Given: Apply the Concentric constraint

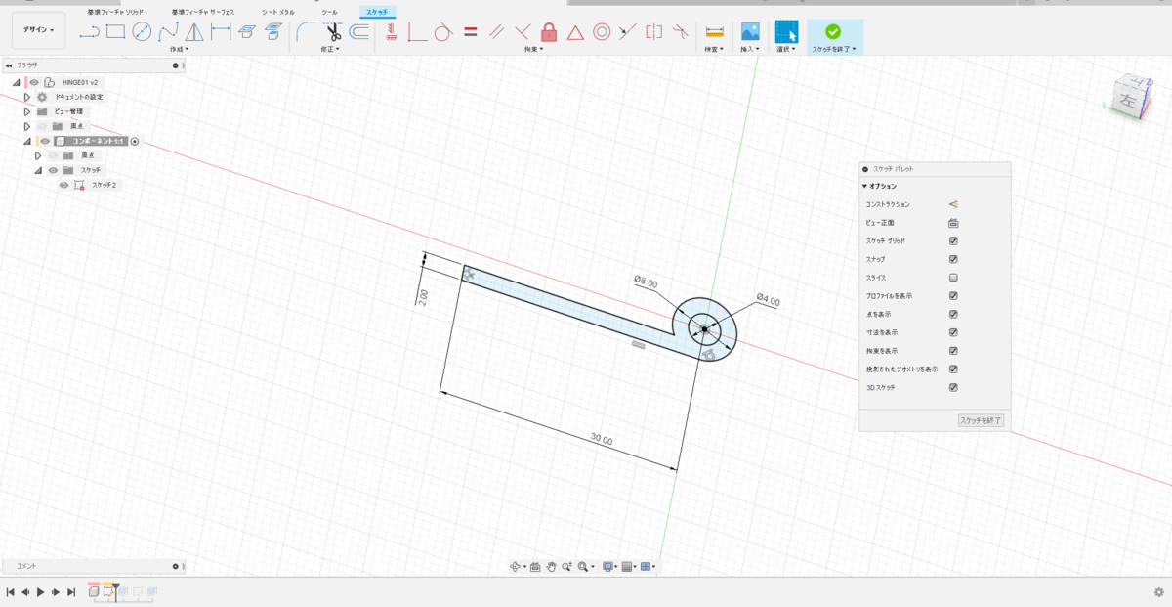Looking at the screenshot, I should click(x=602, y=31).
